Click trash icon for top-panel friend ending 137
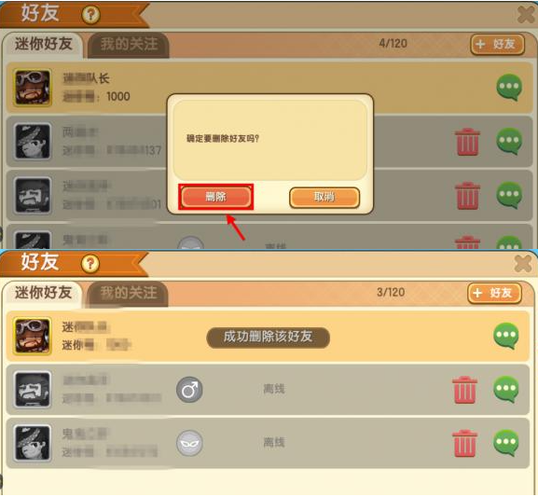 point(467,142)
